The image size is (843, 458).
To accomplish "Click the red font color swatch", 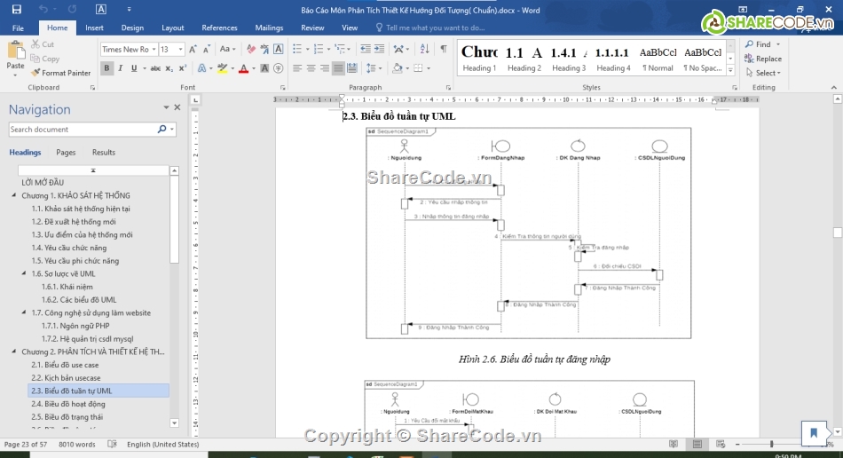I will tap(241, 68).
